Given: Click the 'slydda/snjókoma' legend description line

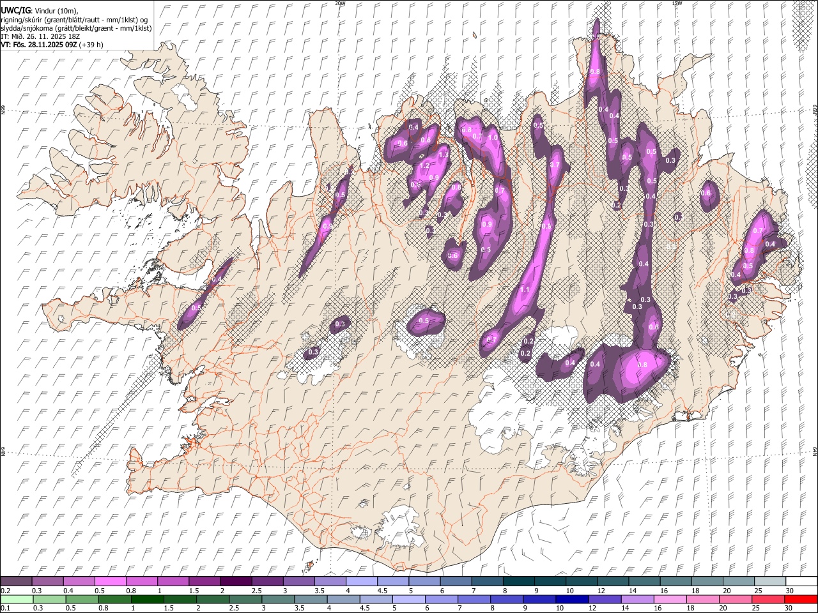Looking at the screenshot, I should 76,28.
